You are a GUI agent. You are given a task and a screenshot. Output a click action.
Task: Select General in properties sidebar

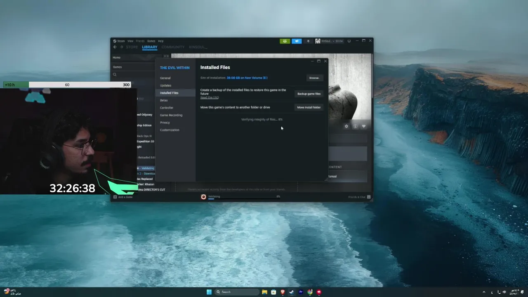[x=165, y=78]
